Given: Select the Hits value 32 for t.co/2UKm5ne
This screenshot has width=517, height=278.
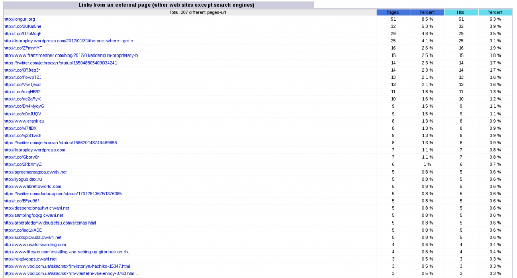Looking at the screenshot, I should [x=461, y=26].
